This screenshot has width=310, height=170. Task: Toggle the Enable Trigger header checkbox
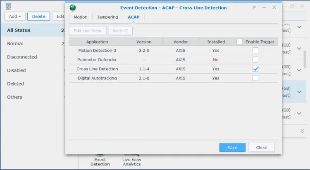click(239, 42)
